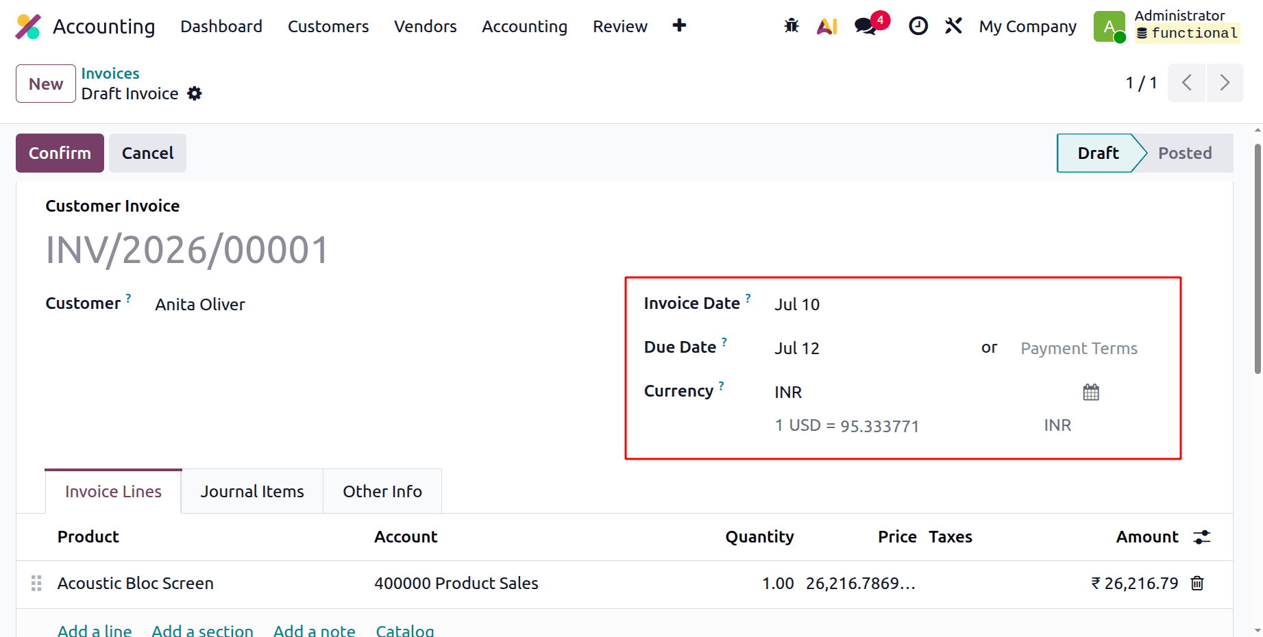Grab the drag handle of Acoustic Bloc Screen line
The image size is (1263, 637).
click(x=36, y=583)
